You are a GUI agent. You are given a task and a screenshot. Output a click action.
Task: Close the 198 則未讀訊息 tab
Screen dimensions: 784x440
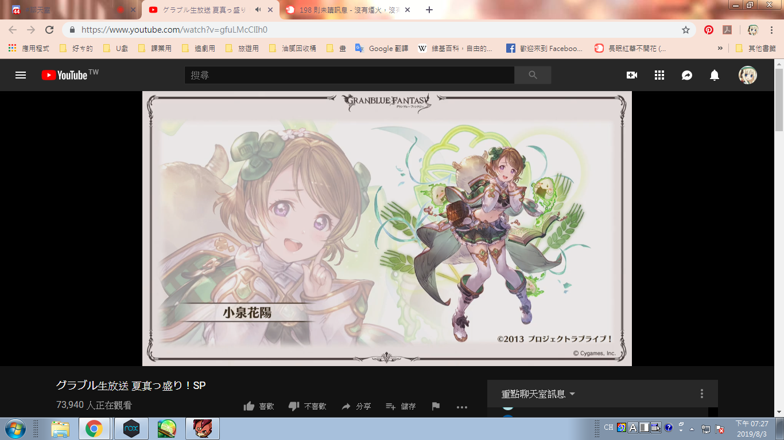coord(407,10)
